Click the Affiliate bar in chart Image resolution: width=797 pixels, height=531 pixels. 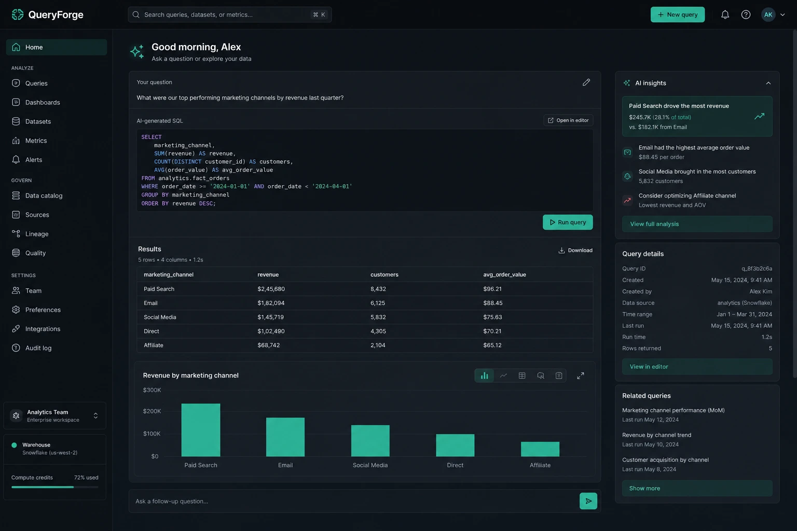[540, 449]
